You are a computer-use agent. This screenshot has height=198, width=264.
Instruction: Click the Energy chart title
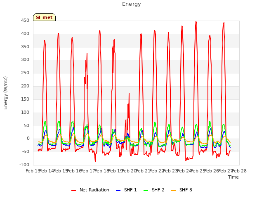tap(131, 4)
